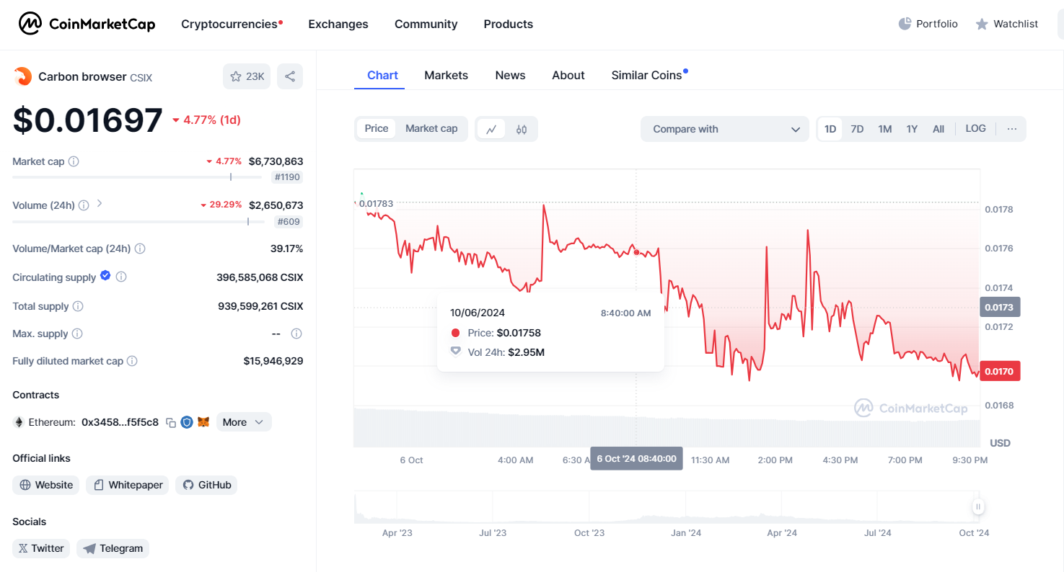Click the timeline range slider handle
The width and height of the screenshot is (1064, 572).
[978, 507]
